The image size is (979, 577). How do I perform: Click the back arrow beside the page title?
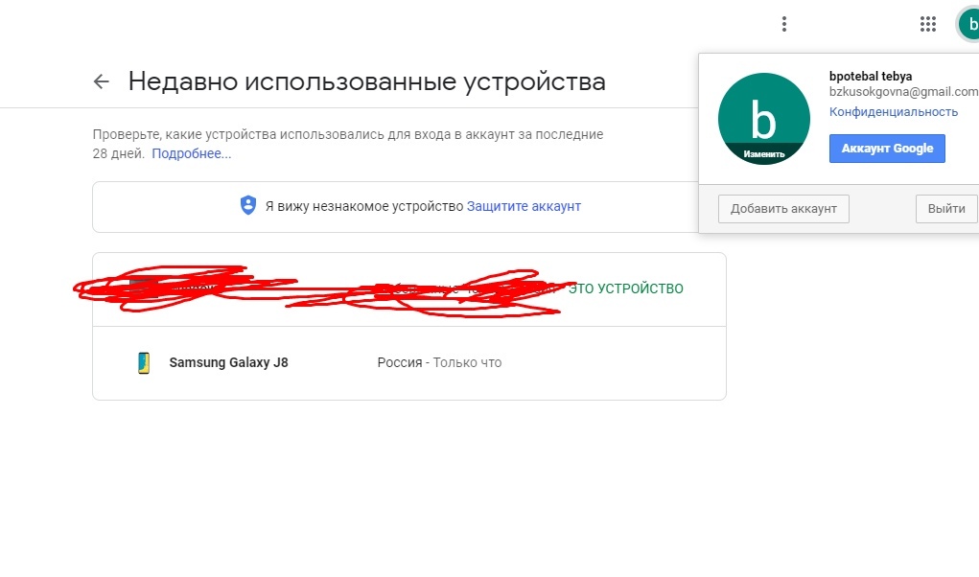(101, 81)
